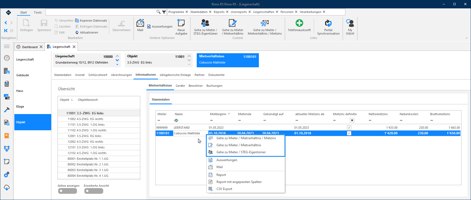
Task: Click Gehe zu Mieter / STEG-Eigentümer ribbon icon
Action: (205, 23)
